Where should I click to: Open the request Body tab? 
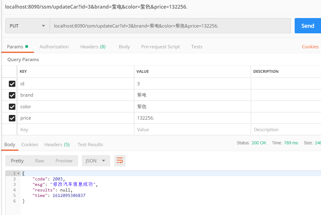click(124, 47)
